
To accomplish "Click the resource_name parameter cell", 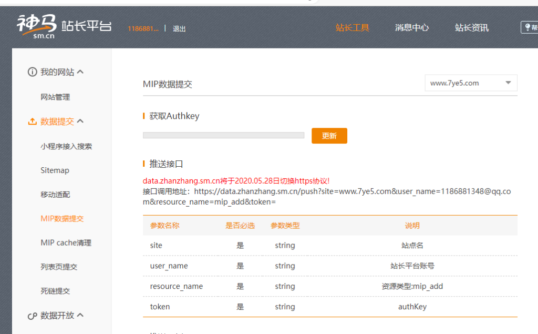I will tap(177, 286).
